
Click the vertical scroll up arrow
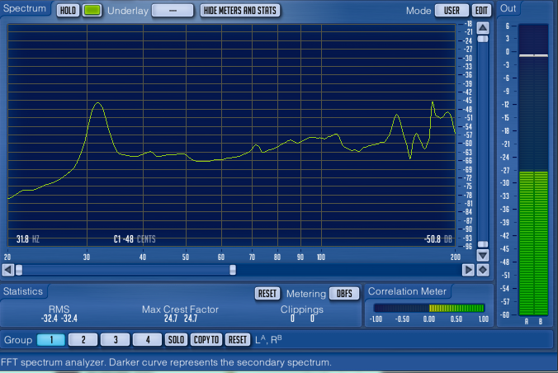[483, 28]
